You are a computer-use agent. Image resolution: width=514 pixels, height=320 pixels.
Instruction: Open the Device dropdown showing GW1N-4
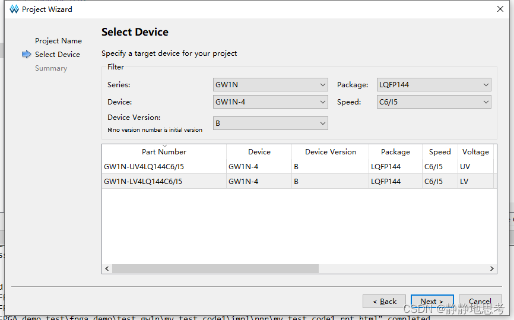[271, 102]
